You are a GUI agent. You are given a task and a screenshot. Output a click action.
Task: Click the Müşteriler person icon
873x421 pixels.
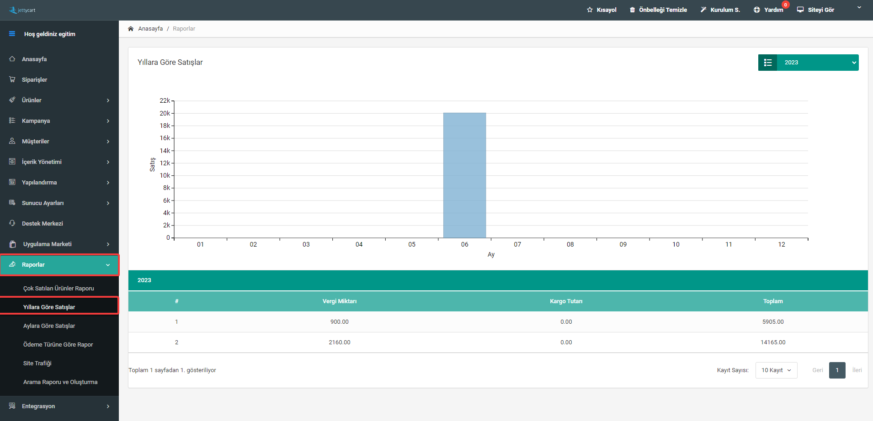(12, 141)
